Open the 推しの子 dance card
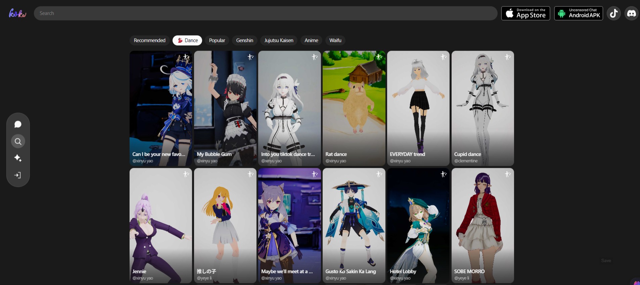Image resolution: width=640 pixels, height=285 pixels. (225, 225)
